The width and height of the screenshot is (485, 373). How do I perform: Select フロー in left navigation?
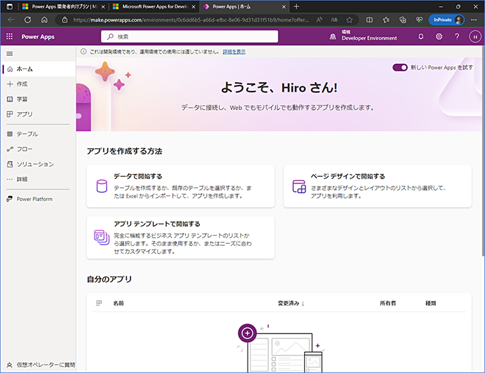(38, 149)
